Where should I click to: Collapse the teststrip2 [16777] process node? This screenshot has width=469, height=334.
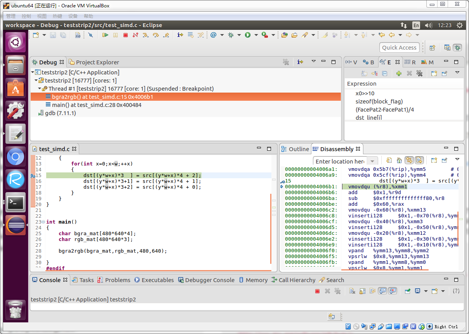pyautogui.click(x=36, y=81)
